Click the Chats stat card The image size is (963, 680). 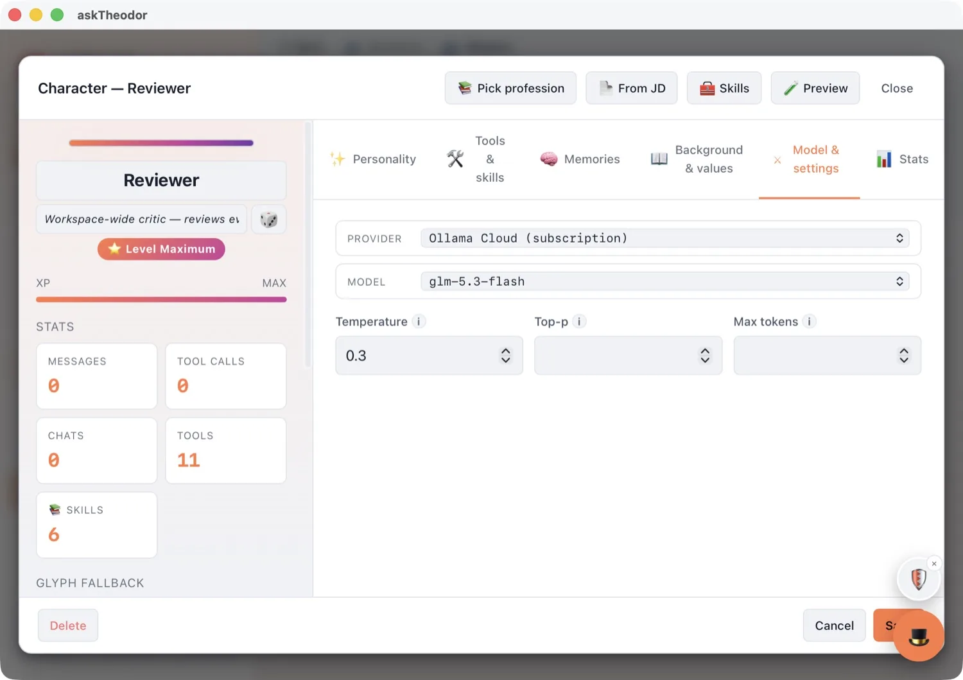pyautogui.click(x=97, y=451)
